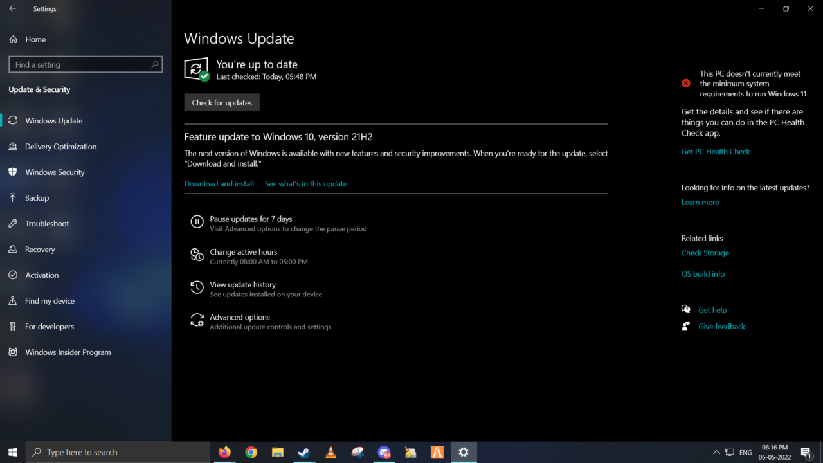Focus the Find a setting search box

point(86,64)
